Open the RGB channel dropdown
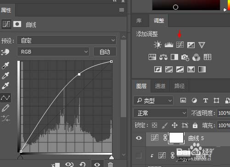This screenshot has width=230, height=167. [x=53, y=52]
